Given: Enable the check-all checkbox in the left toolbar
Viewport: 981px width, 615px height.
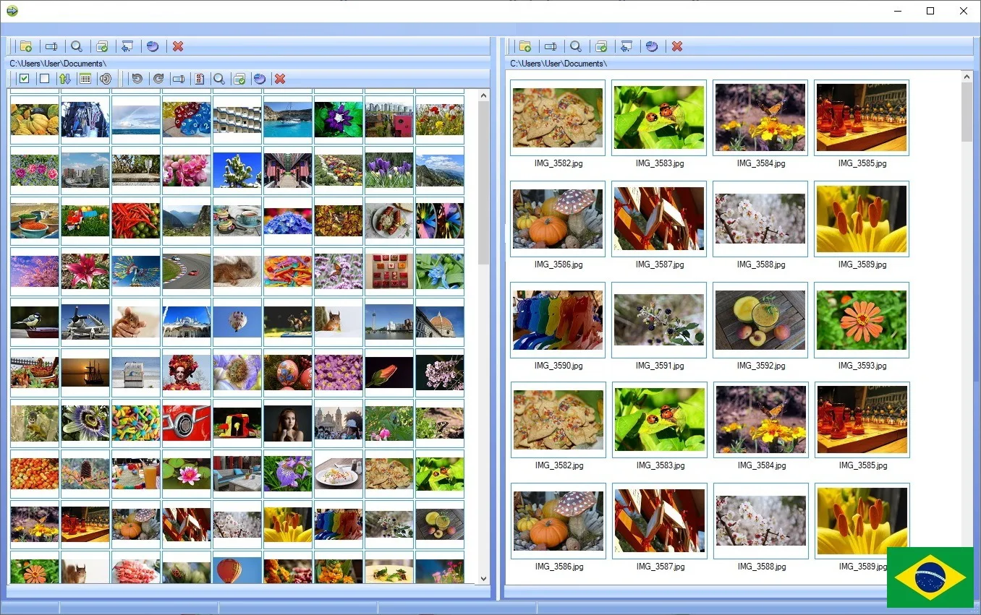Looking at the screenshot, I should pyautogui.click(x=24, y=79).
